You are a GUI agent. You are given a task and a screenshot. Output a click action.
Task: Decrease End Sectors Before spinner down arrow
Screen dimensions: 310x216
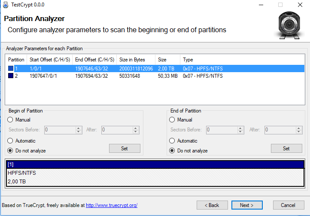240,132
